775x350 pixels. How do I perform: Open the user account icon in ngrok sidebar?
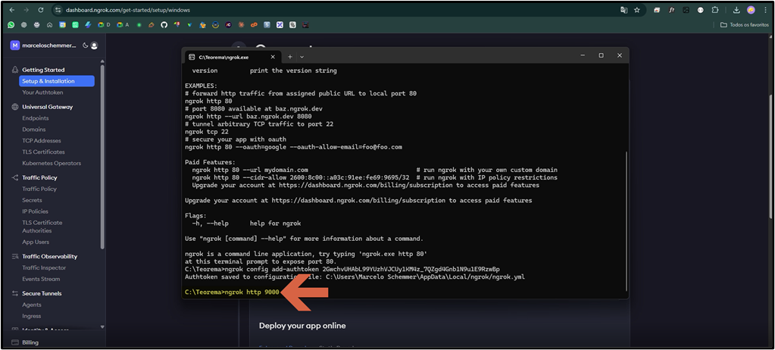(94, 45)
